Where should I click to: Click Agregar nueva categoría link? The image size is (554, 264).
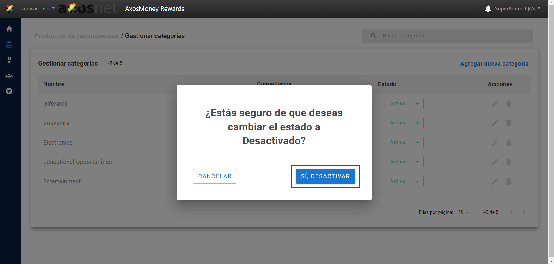coord(494,64)
